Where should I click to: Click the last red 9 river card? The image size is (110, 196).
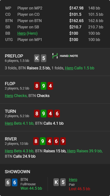pyautogui.click(x=63, y=141)
